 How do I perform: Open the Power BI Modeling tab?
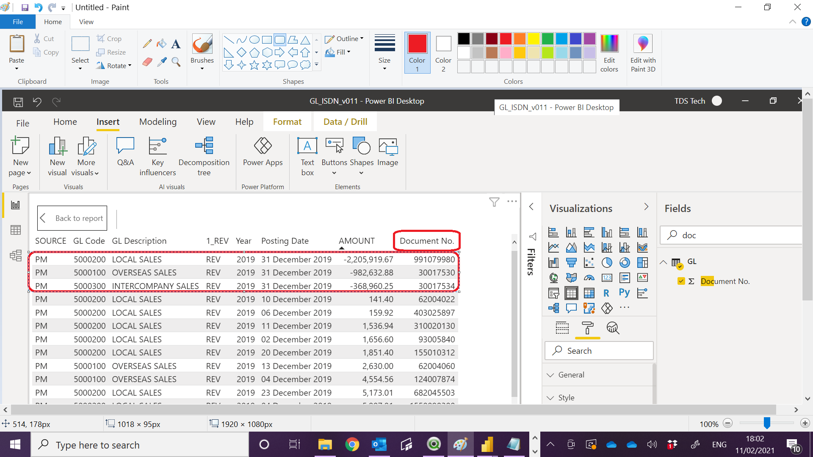(158, 122)
